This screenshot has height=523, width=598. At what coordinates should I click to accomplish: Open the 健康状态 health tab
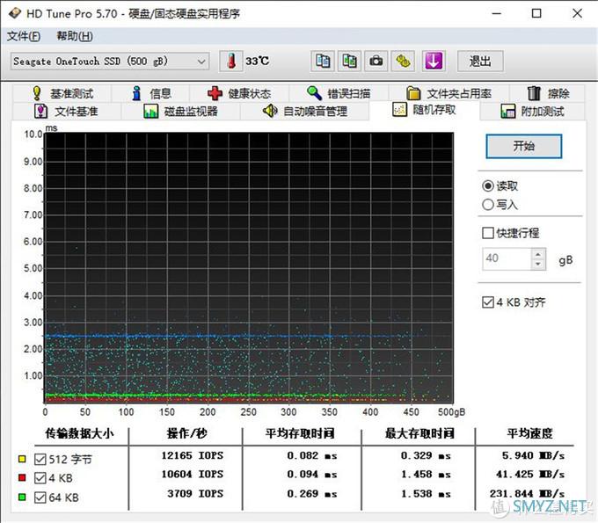coord(239,93)
